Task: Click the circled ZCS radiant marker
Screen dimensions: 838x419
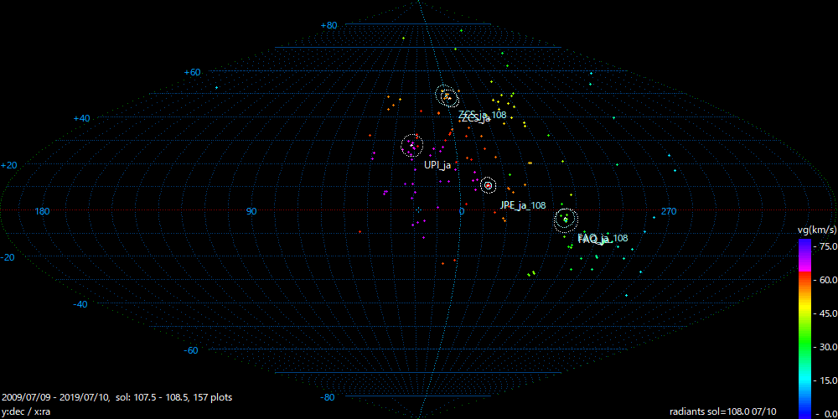Action: point(447,96)
